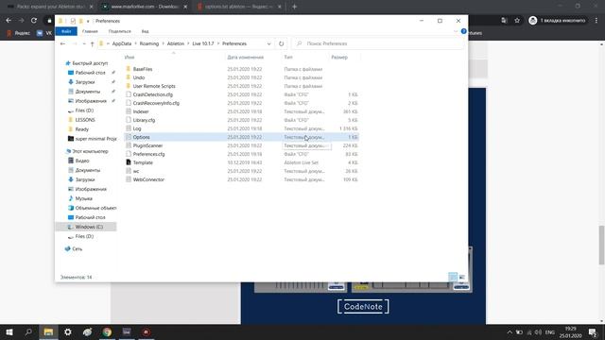The image size is (605, 340).
Task: Select the Log text document
Action: [137, 128]
